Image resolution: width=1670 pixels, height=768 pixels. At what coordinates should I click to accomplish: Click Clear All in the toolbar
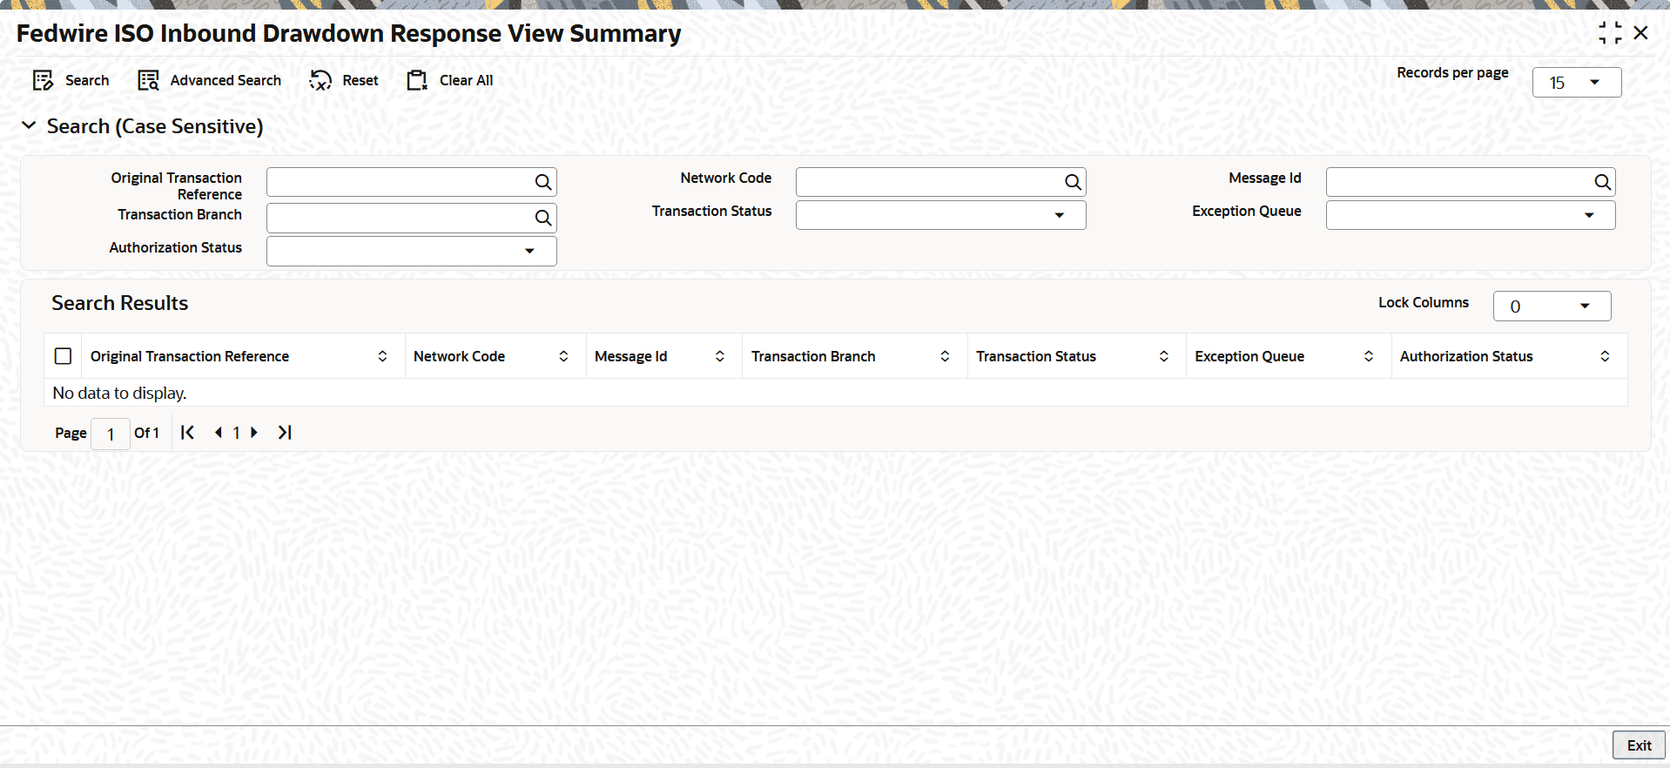450,80
